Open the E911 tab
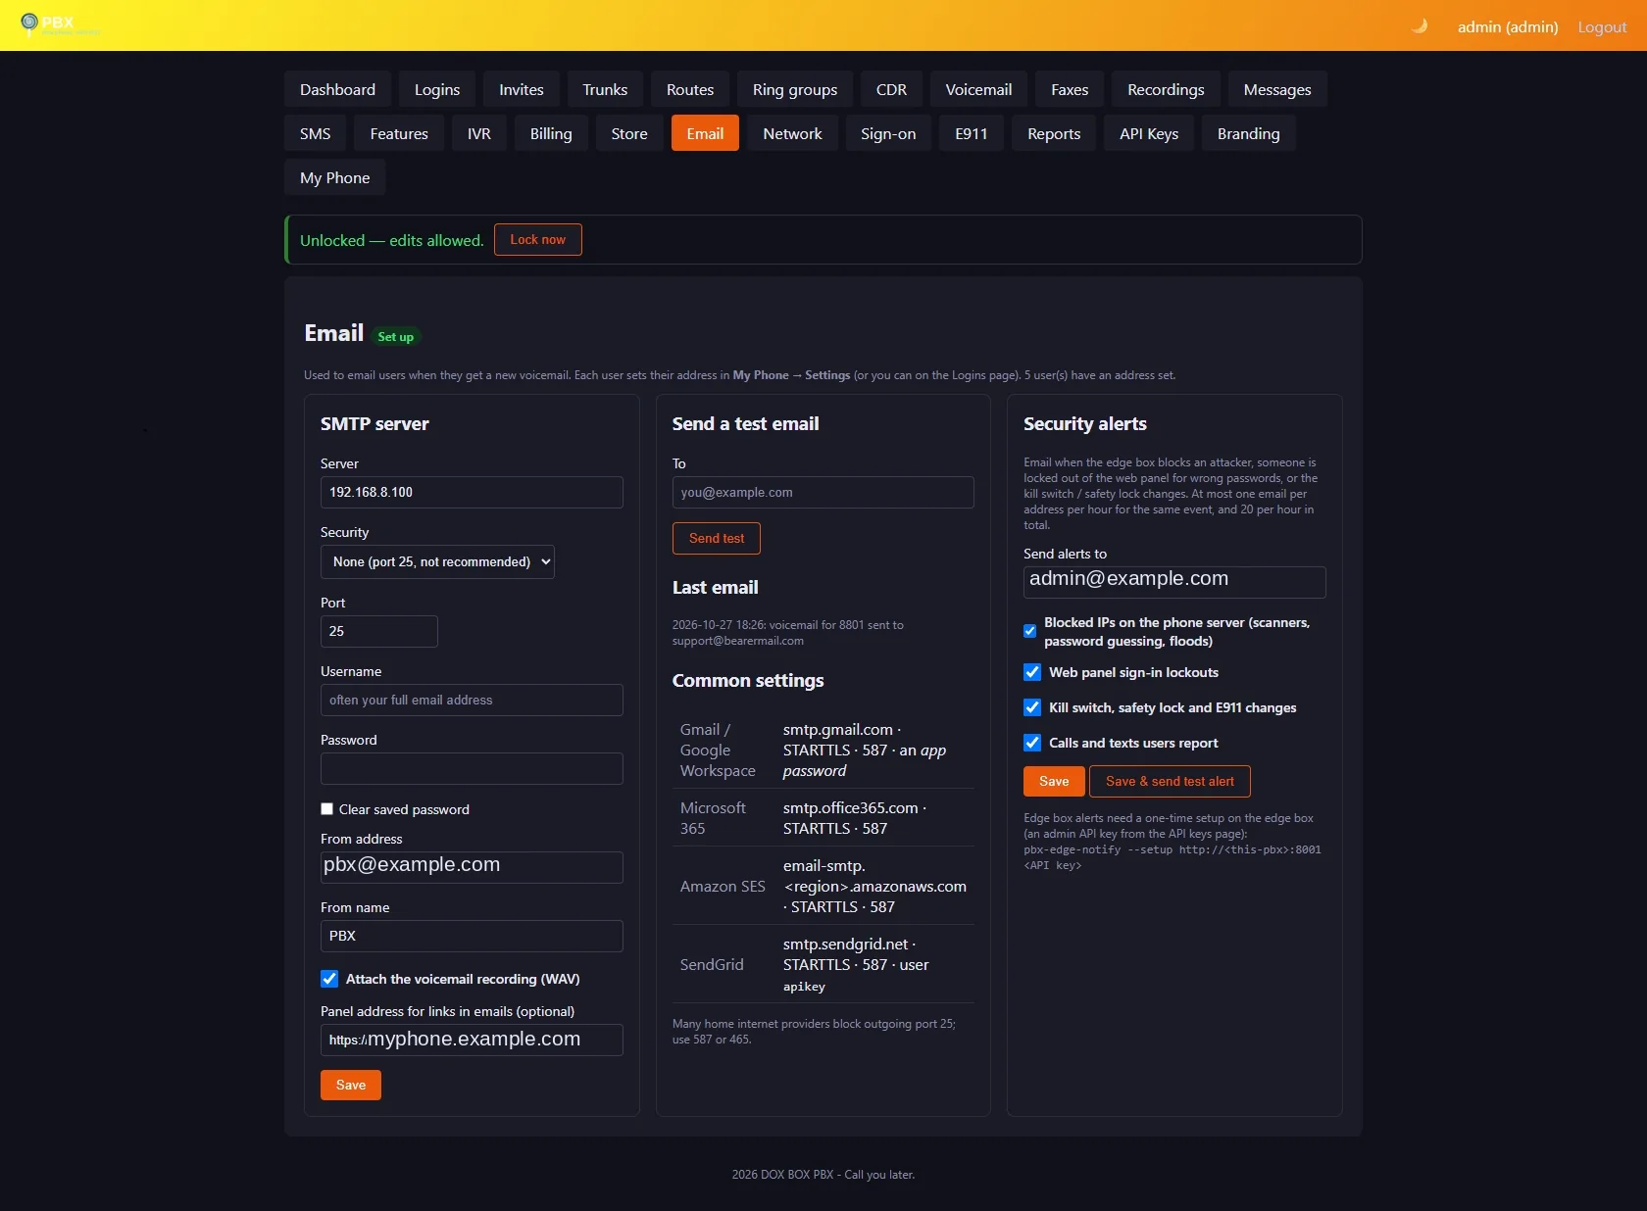 [972, 133]
